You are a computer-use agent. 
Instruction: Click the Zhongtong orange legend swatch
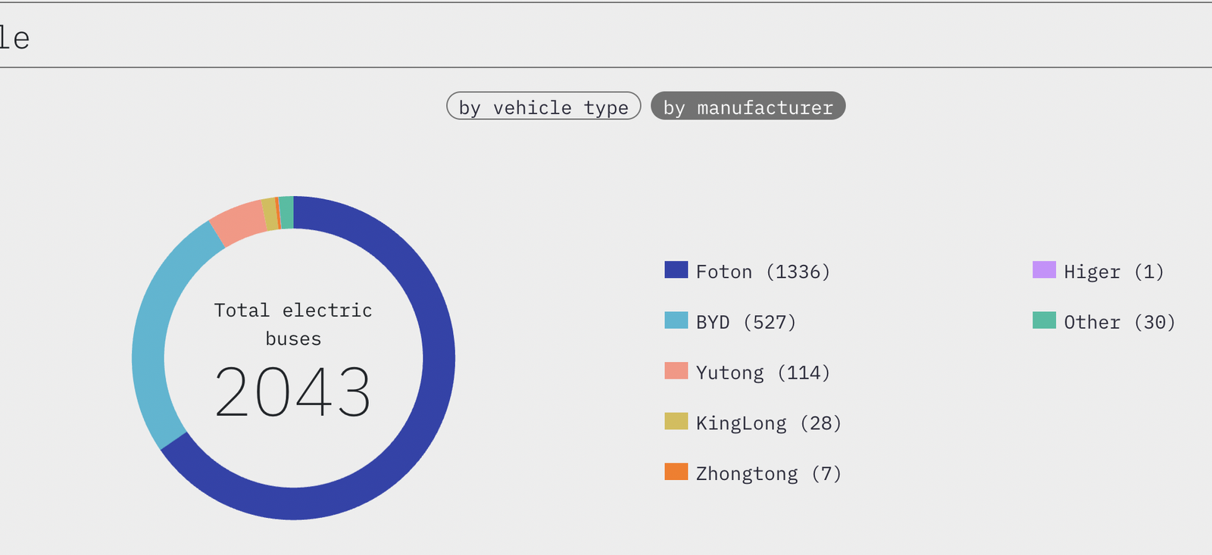(x=676, y=472)
